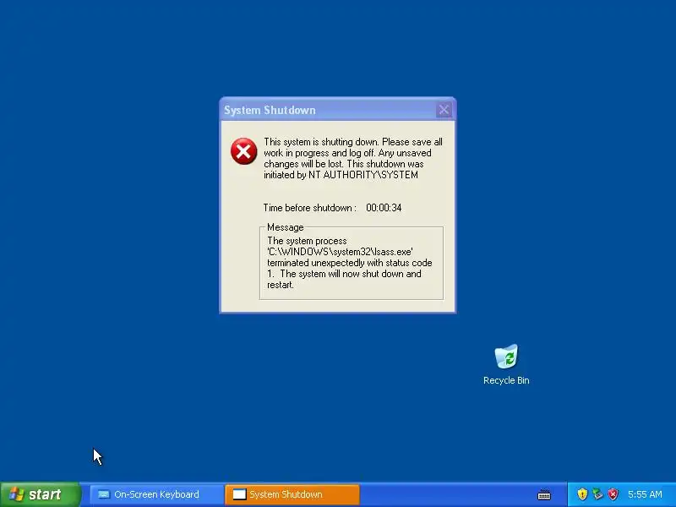Click the "Time before shutdown :" label

(310, 208)
